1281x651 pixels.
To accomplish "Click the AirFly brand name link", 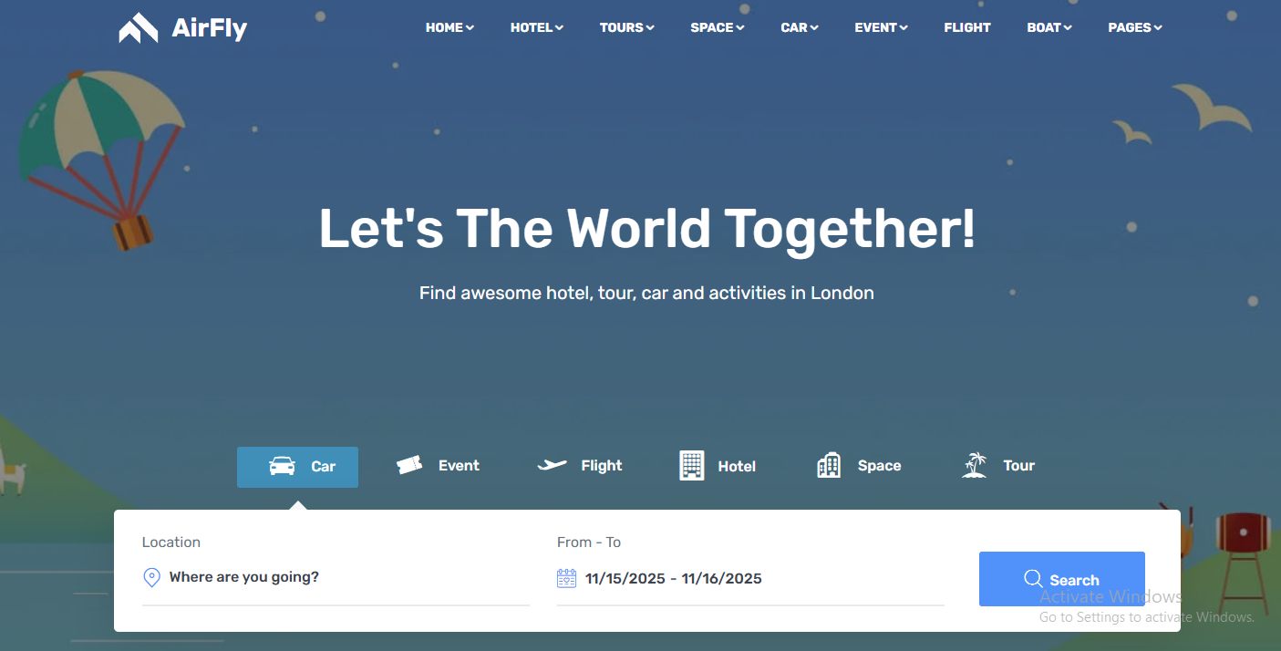I will tap(210, 29).
